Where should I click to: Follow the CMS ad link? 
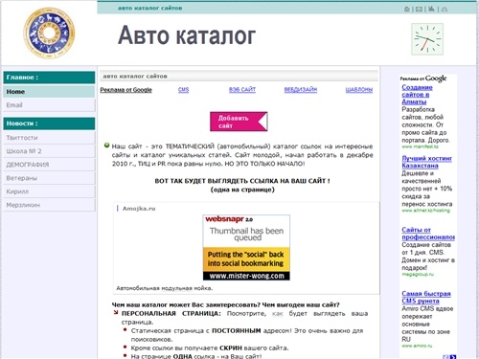point(183,90)
